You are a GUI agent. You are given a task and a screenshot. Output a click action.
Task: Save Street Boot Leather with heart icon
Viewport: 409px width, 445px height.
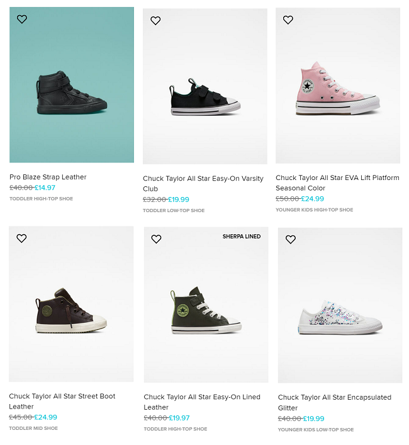(x=21, y=239)
